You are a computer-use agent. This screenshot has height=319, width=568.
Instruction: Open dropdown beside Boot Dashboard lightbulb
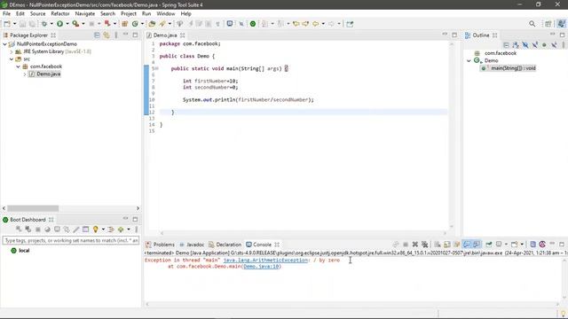[103, 230]
